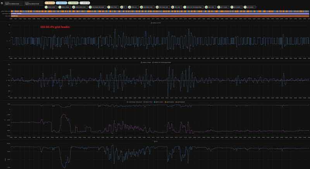Viewport: 310px width, 169px height.
Task: Toggle Mains Power legend entry
Action: click(148, 102)
